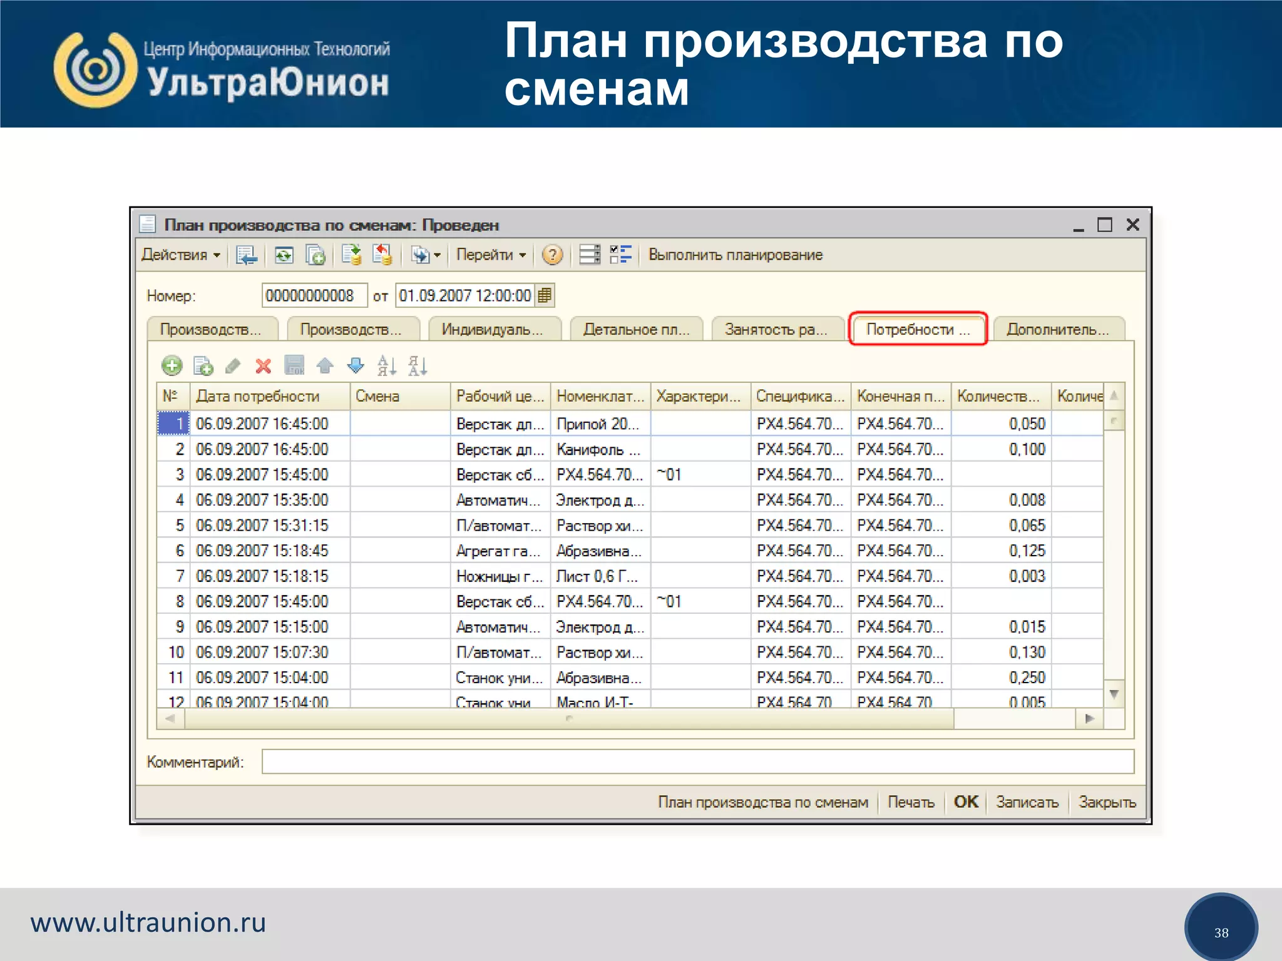1282x961 pixels.
Task: Open calendar picker next to document date
Action: point(545,295)
